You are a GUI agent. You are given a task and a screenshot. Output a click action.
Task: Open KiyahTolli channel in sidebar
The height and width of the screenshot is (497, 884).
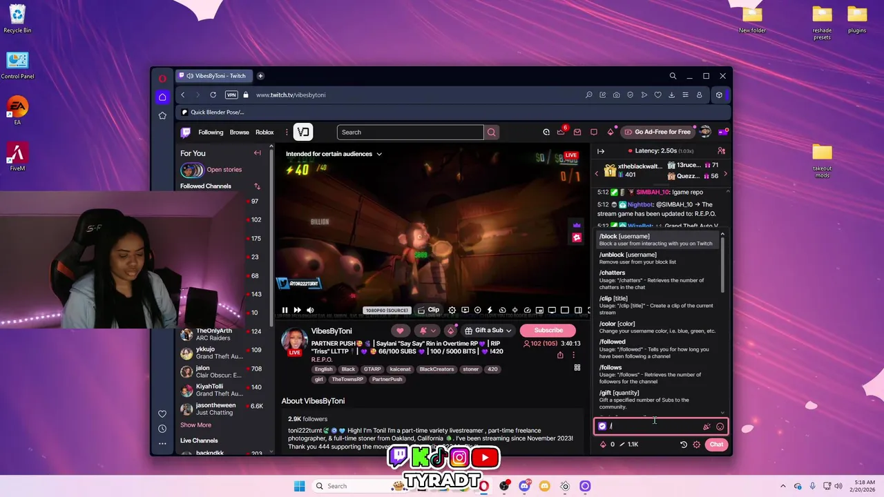point(222,390)
